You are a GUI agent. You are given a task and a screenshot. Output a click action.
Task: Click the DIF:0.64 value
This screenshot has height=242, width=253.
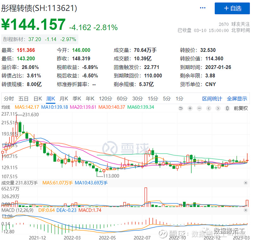46,210
